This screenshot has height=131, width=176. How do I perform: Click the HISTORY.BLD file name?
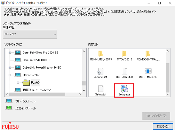pos(124,77)
